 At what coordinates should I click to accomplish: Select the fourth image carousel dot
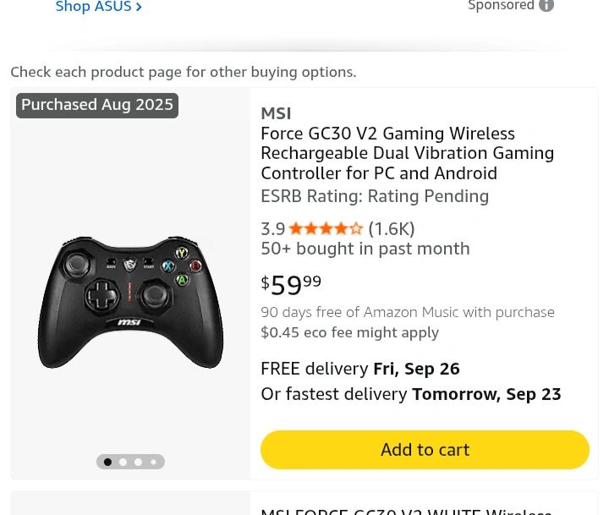pos(153,462)
